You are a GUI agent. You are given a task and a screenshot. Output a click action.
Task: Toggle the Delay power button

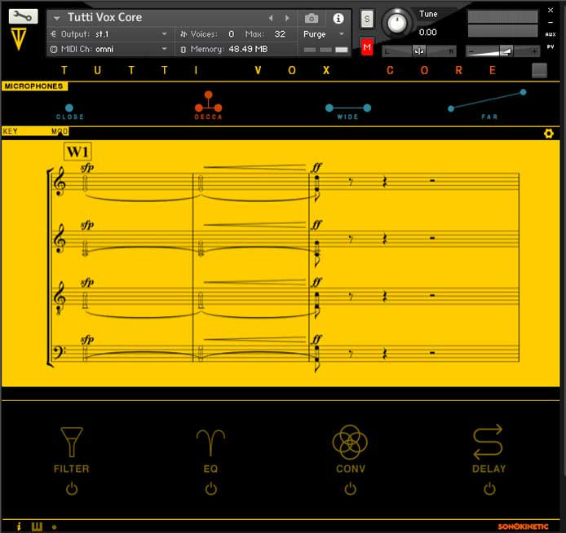tap(489, 489)
